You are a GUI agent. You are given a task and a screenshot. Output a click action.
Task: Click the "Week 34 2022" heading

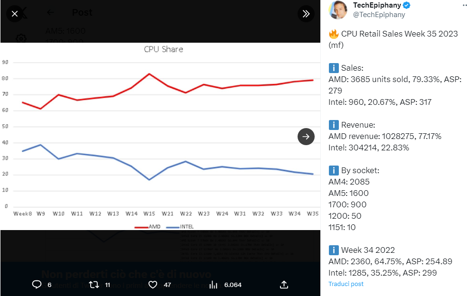[x=368, y=250]
